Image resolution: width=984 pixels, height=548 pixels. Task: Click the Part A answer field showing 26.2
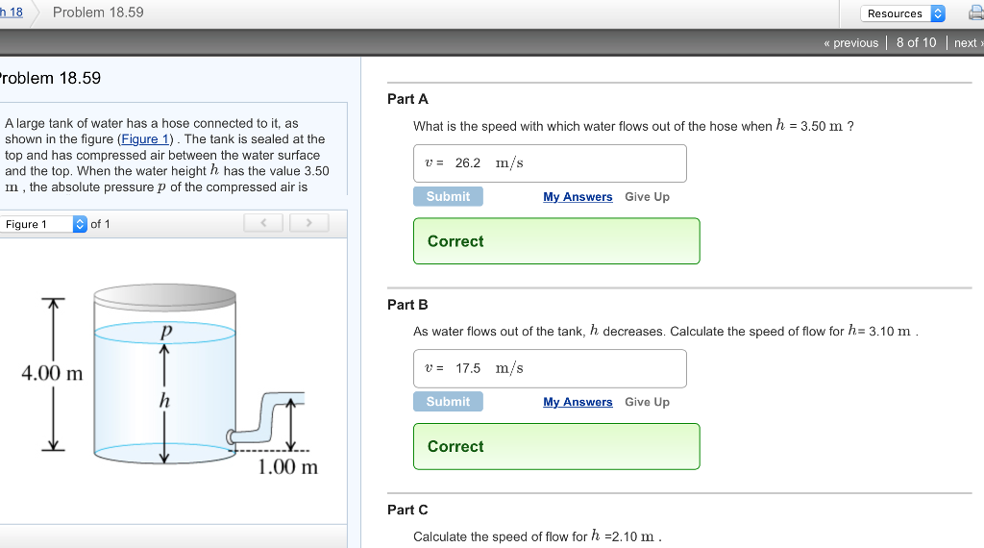pyautogui.click(x=550, y=163)
